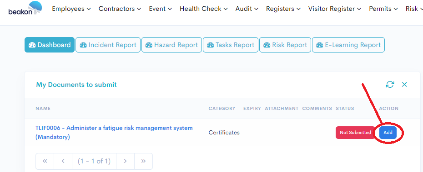Viewport: 423px width, 172px height.
Task: Expand the Contractors menu
Action: pos(120,9)
